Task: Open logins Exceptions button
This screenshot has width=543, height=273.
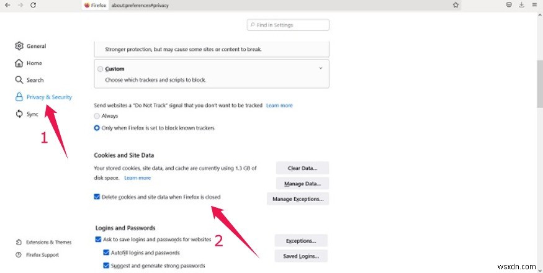Action: coord(301,241)
